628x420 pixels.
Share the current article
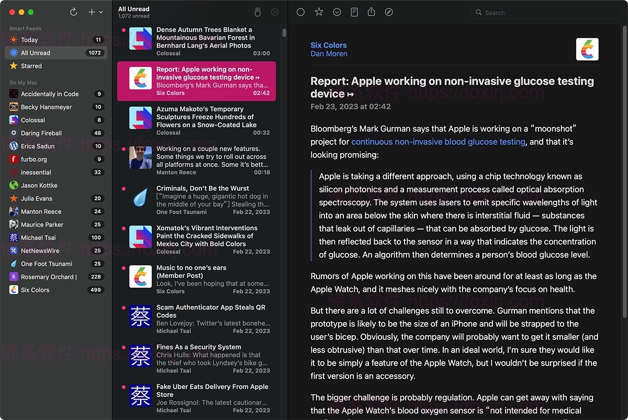click(x=372, y=12)
